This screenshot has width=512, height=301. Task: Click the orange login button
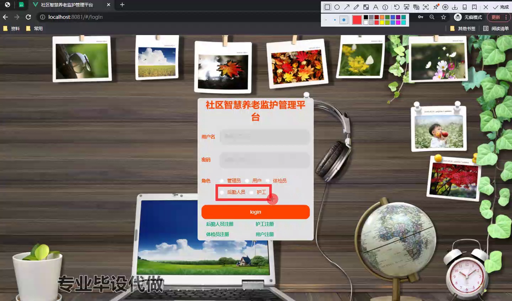point(256,212)
